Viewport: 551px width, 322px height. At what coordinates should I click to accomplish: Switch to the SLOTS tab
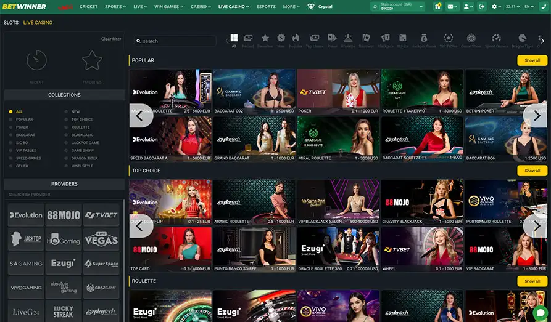coord(11,22)
